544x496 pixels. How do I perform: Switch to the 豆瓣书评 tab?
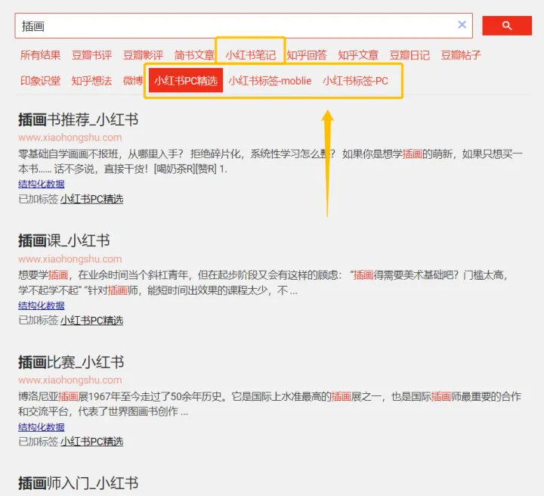click(x=91, y=55)
